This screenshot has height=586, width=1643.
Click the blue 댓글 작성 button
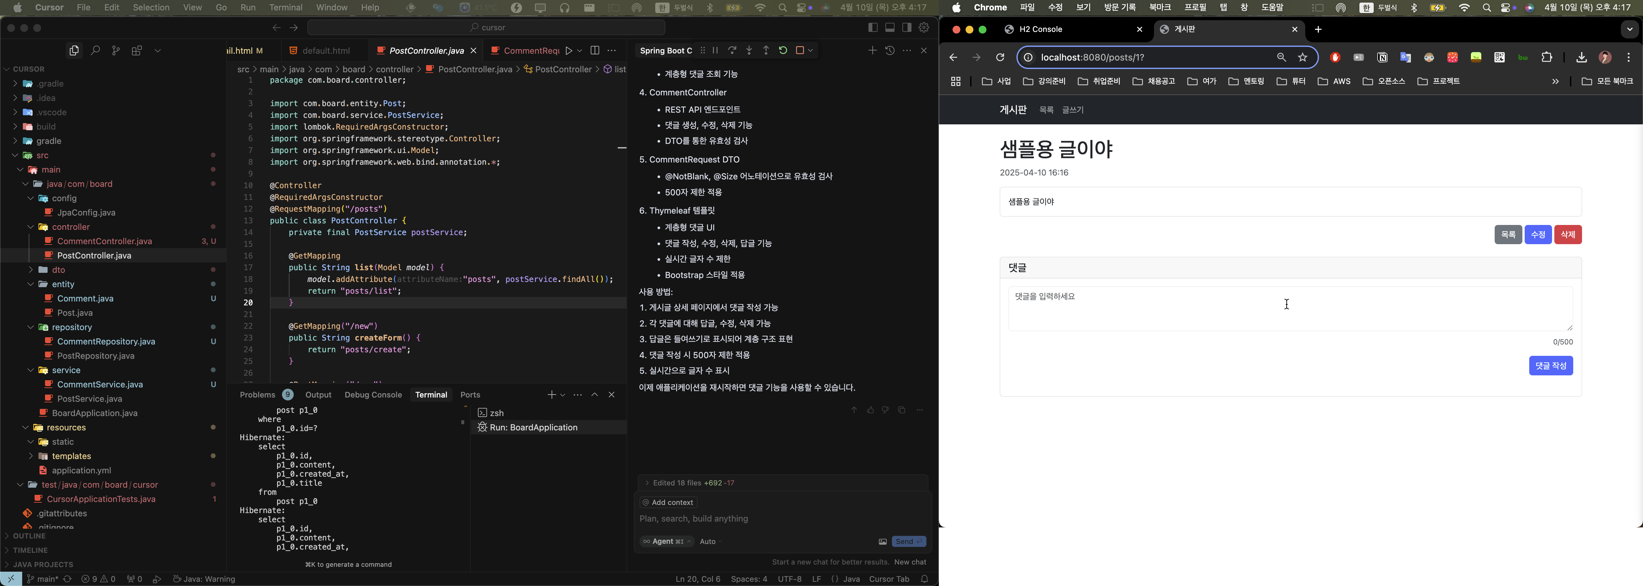[x=1550, y=366]
